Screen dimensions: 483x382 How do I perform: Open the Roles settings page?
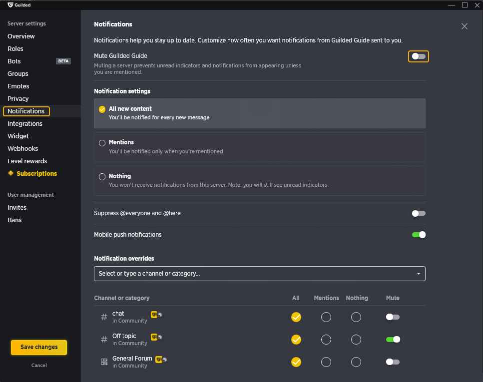15,48
